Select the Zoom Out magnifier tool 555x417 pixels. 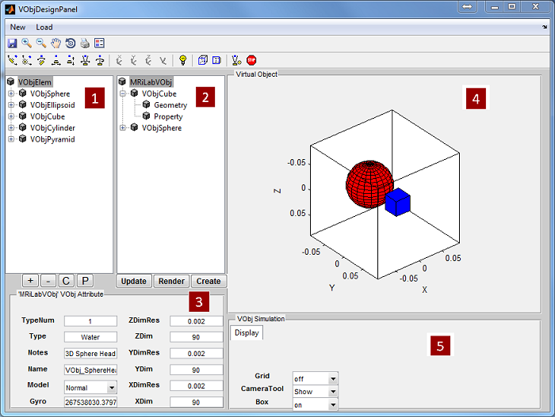41,43
